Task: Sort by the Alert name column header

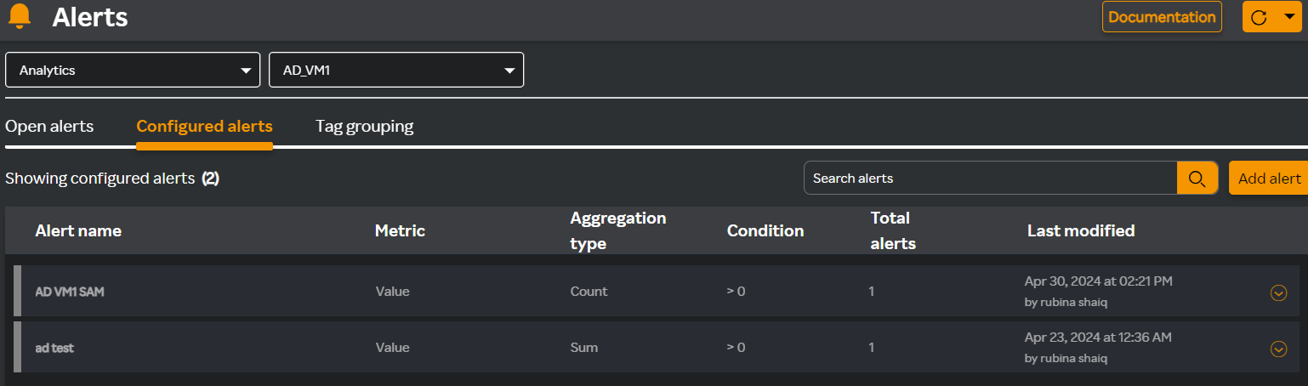Action: (78, 231)
